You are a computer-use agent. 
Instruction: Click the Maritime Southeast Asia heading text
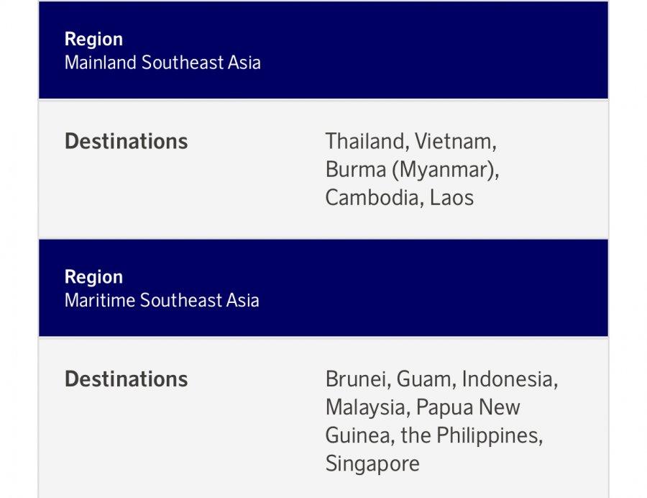coord(162,300)
